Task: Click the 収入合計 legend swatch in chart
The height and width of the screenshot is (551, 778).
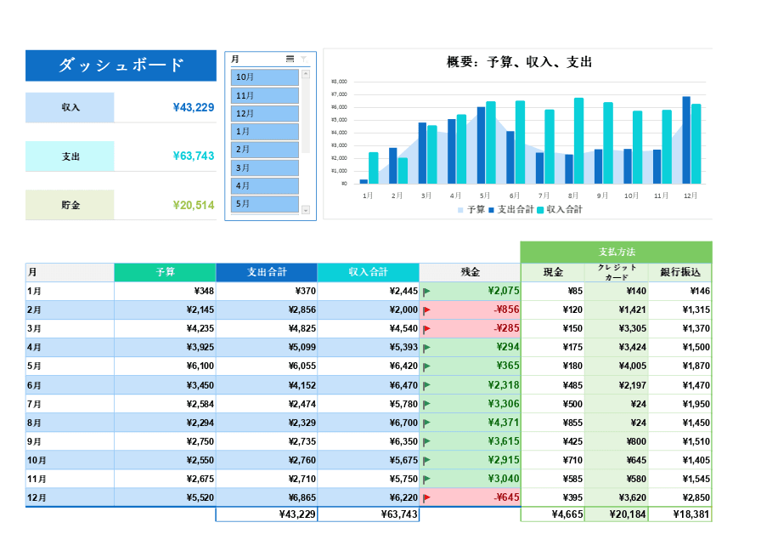Action: click(x=541, y=209)
